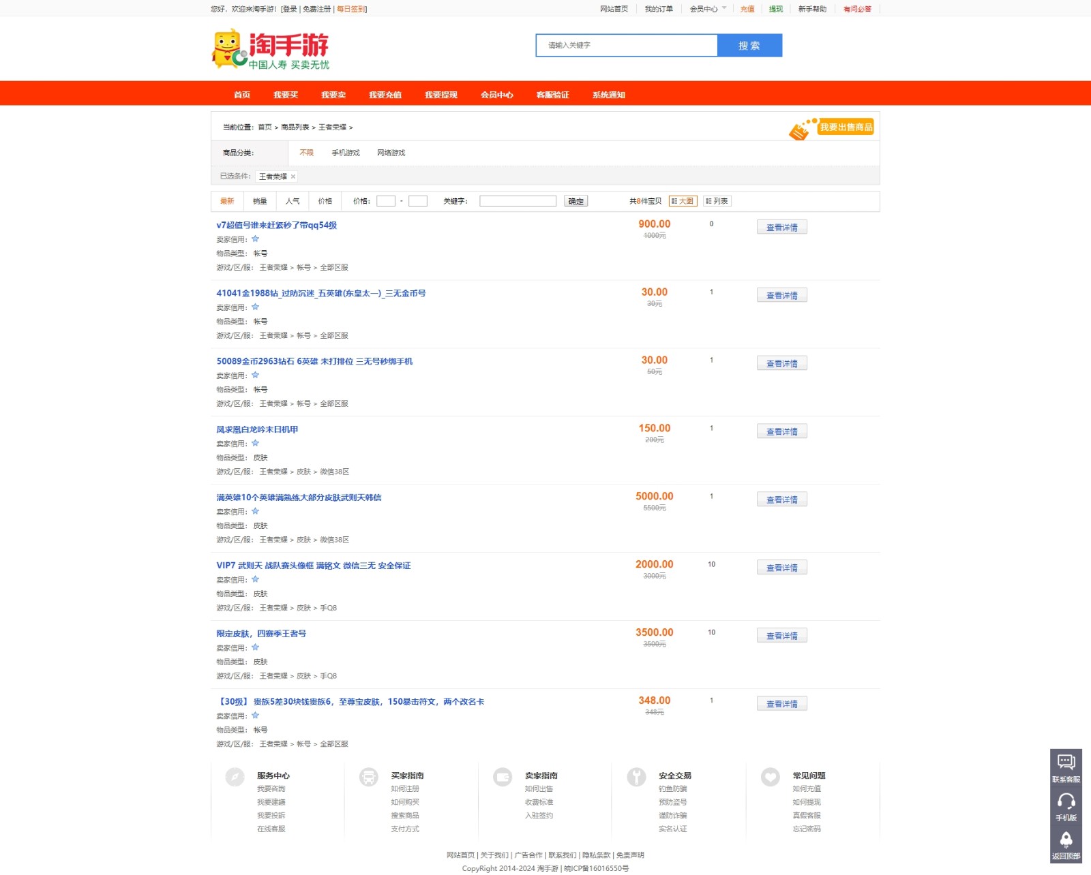The width and height of the screenshot is (1091, 875).
Task: Open 我要提现 in navigation bar
Action: tap(441, 95)
